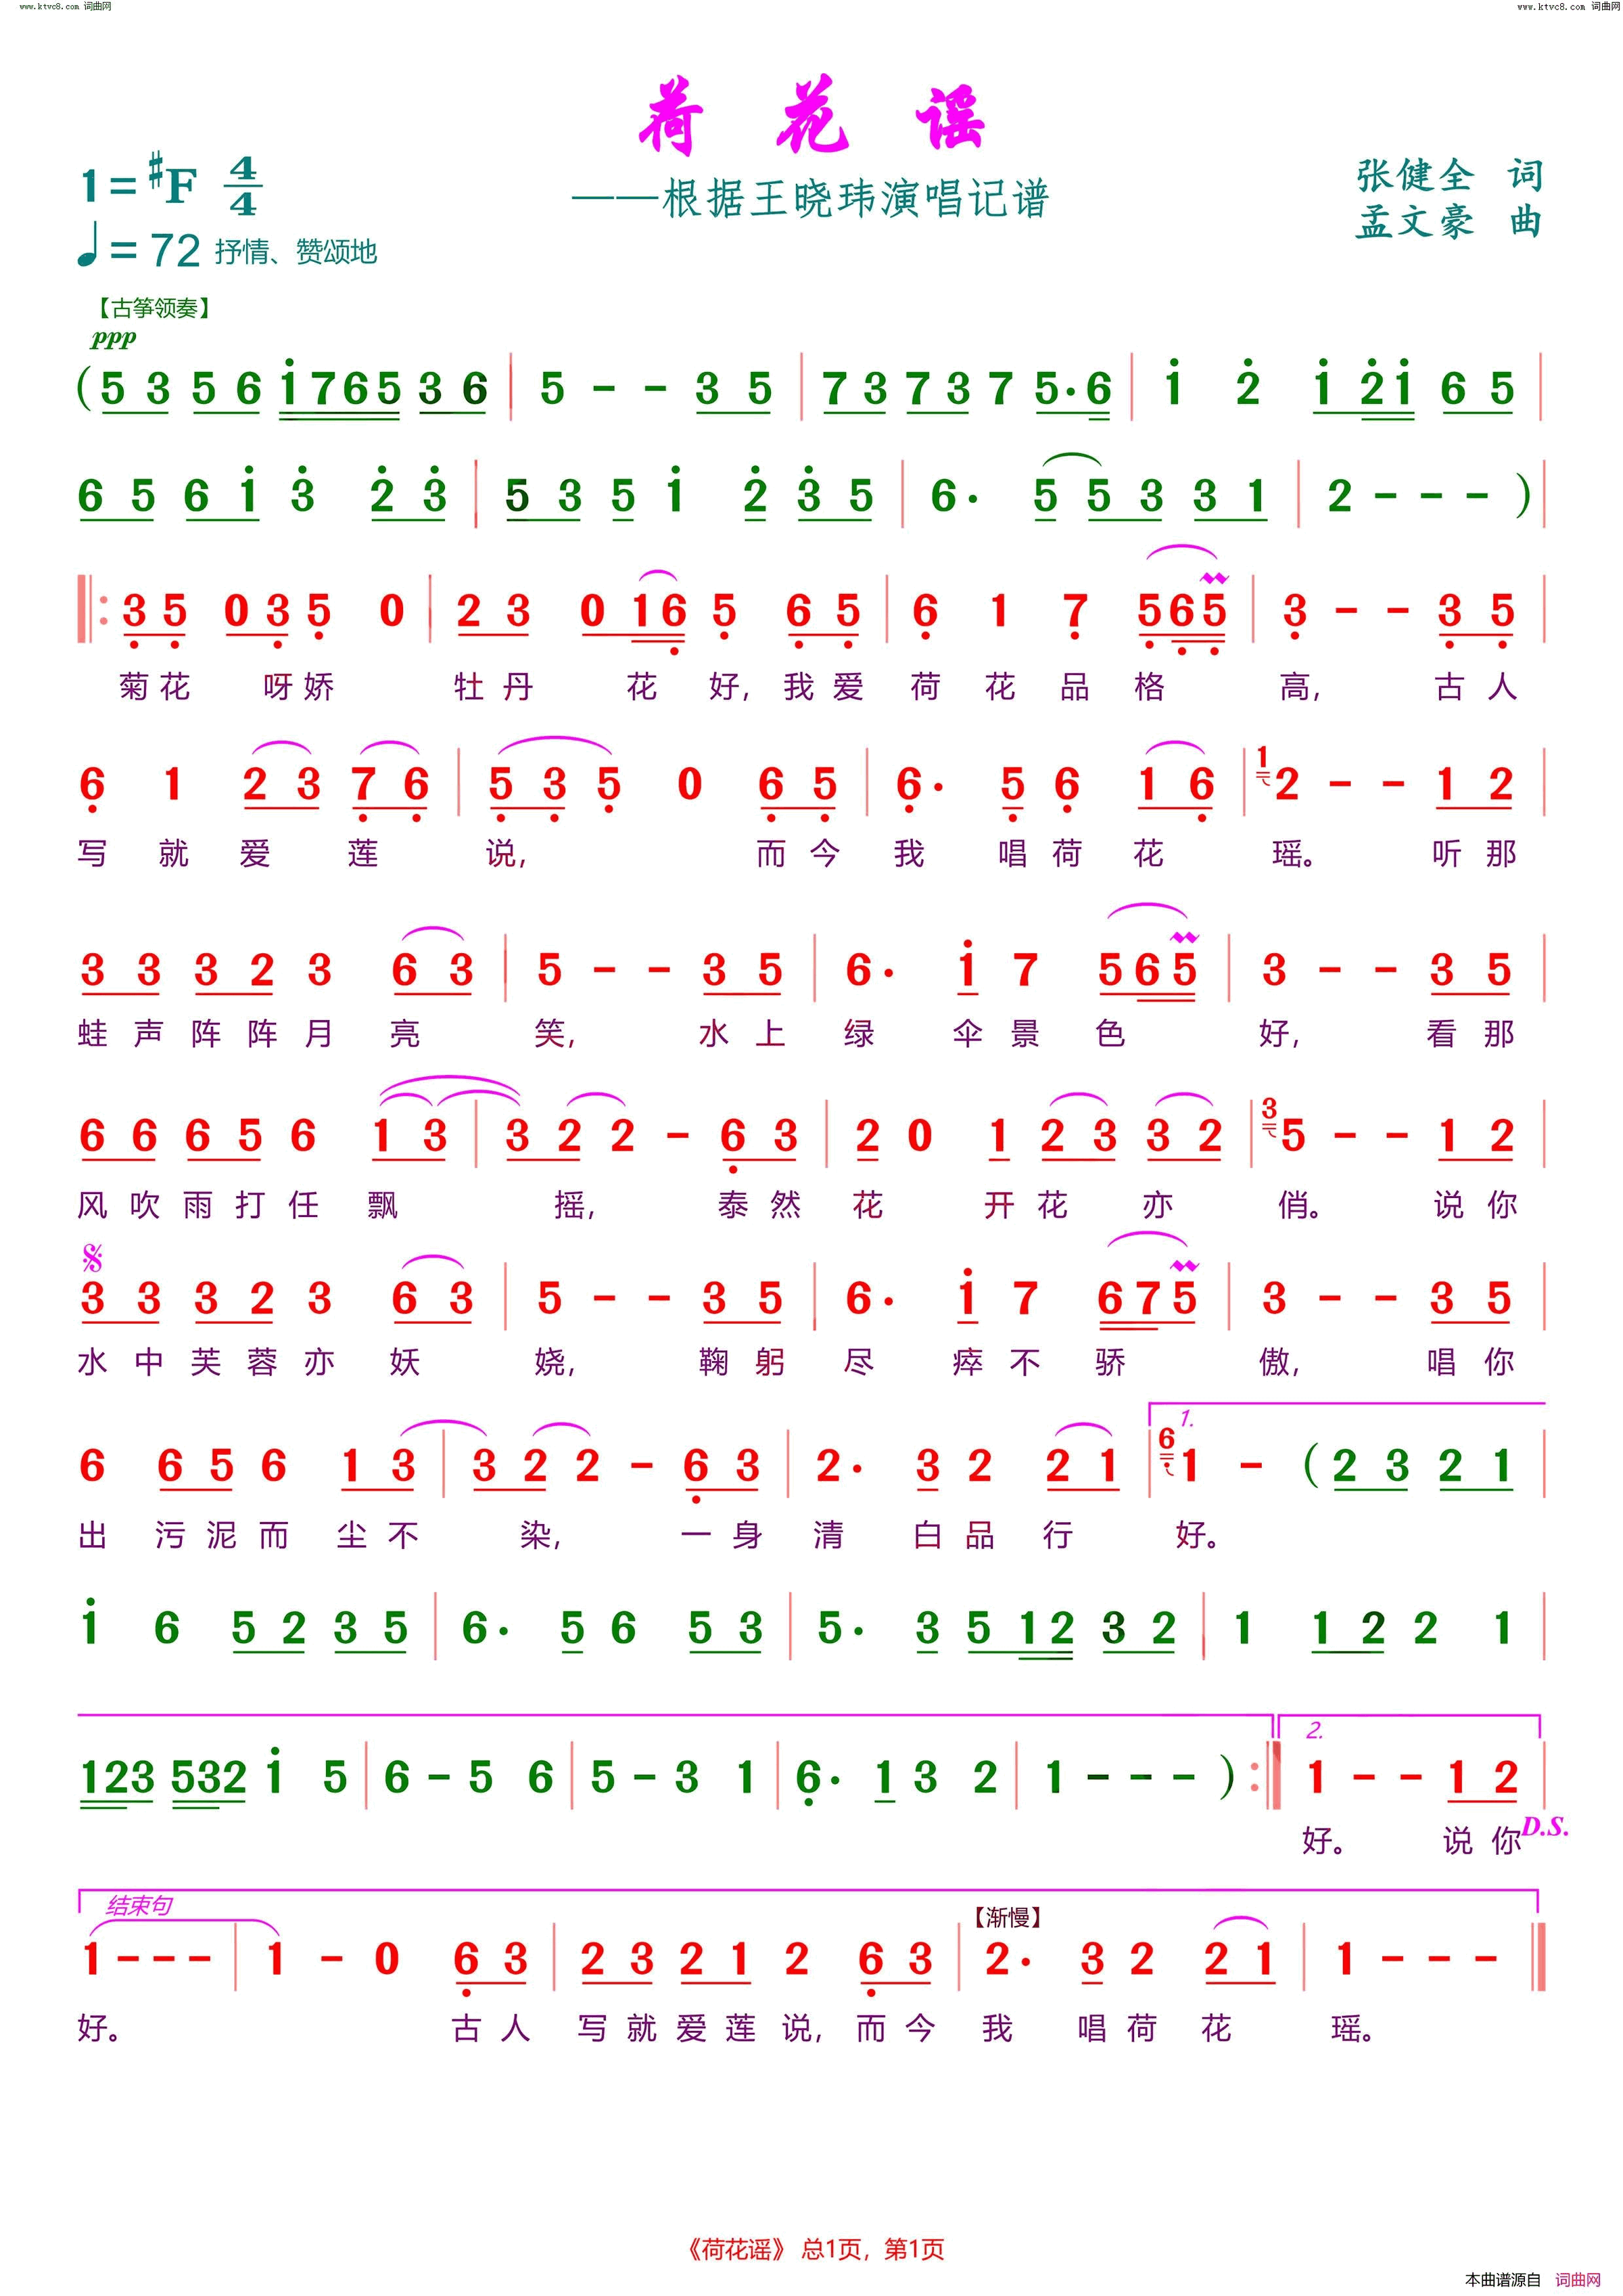The width and height of the screenshot is (1623, 2296).
Task: Click the first ending bracket number 1.
Action: click(1186, 1419)
